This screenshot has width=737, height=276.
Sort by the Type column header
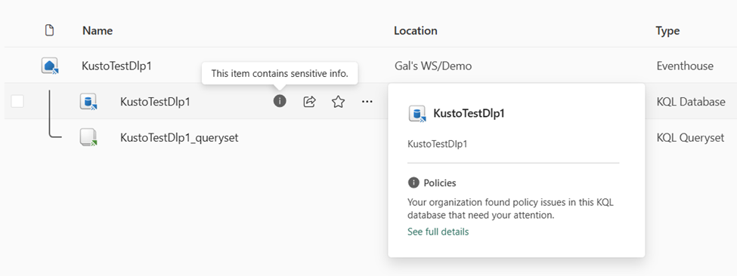(667, 31)
